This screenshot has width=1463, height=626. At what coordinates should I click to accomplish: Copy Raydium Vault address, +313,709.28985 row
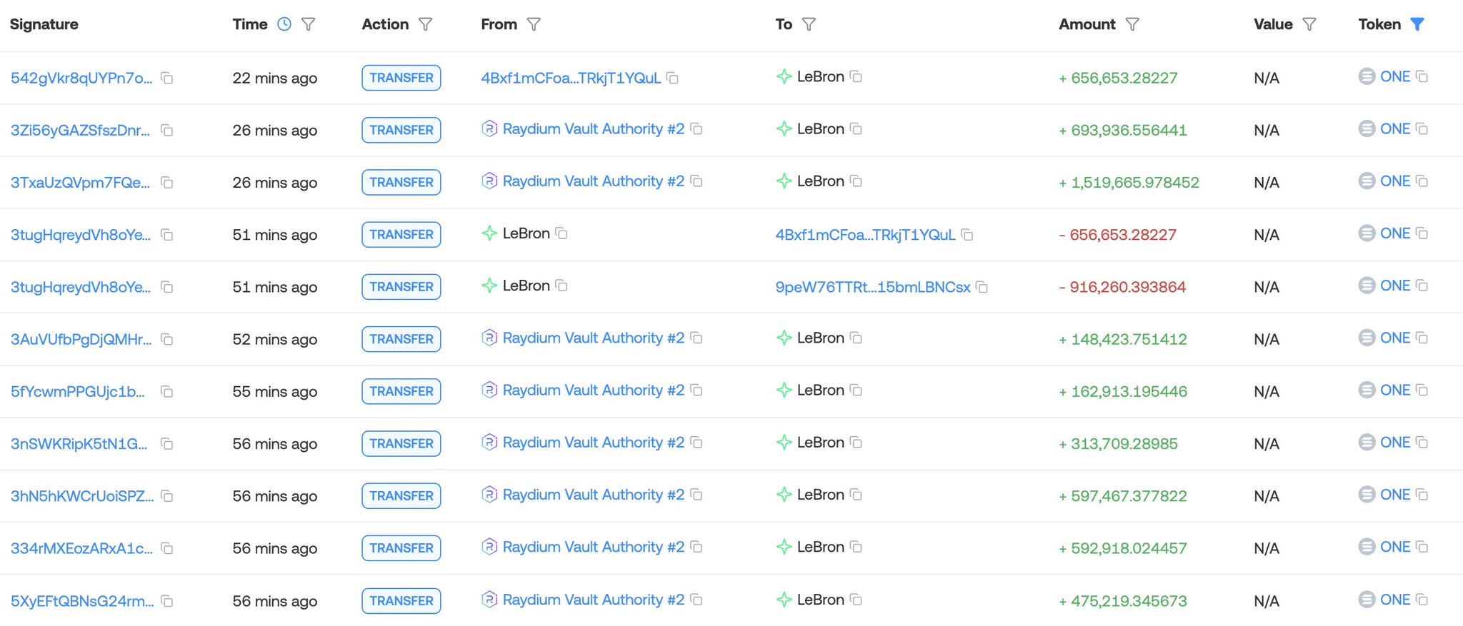click(x=696, y=443)
